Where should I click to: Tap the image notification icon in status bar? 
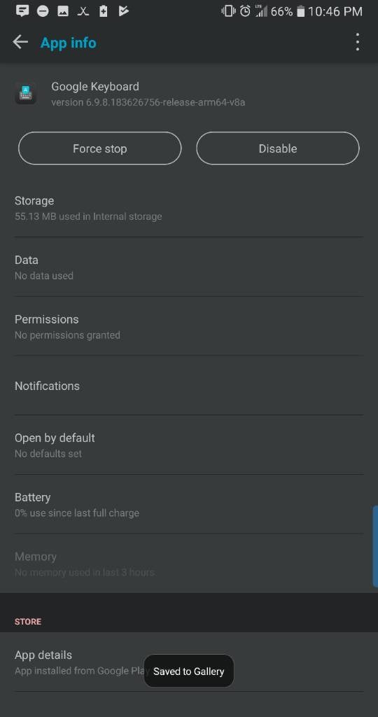click(x=63, y=11)
